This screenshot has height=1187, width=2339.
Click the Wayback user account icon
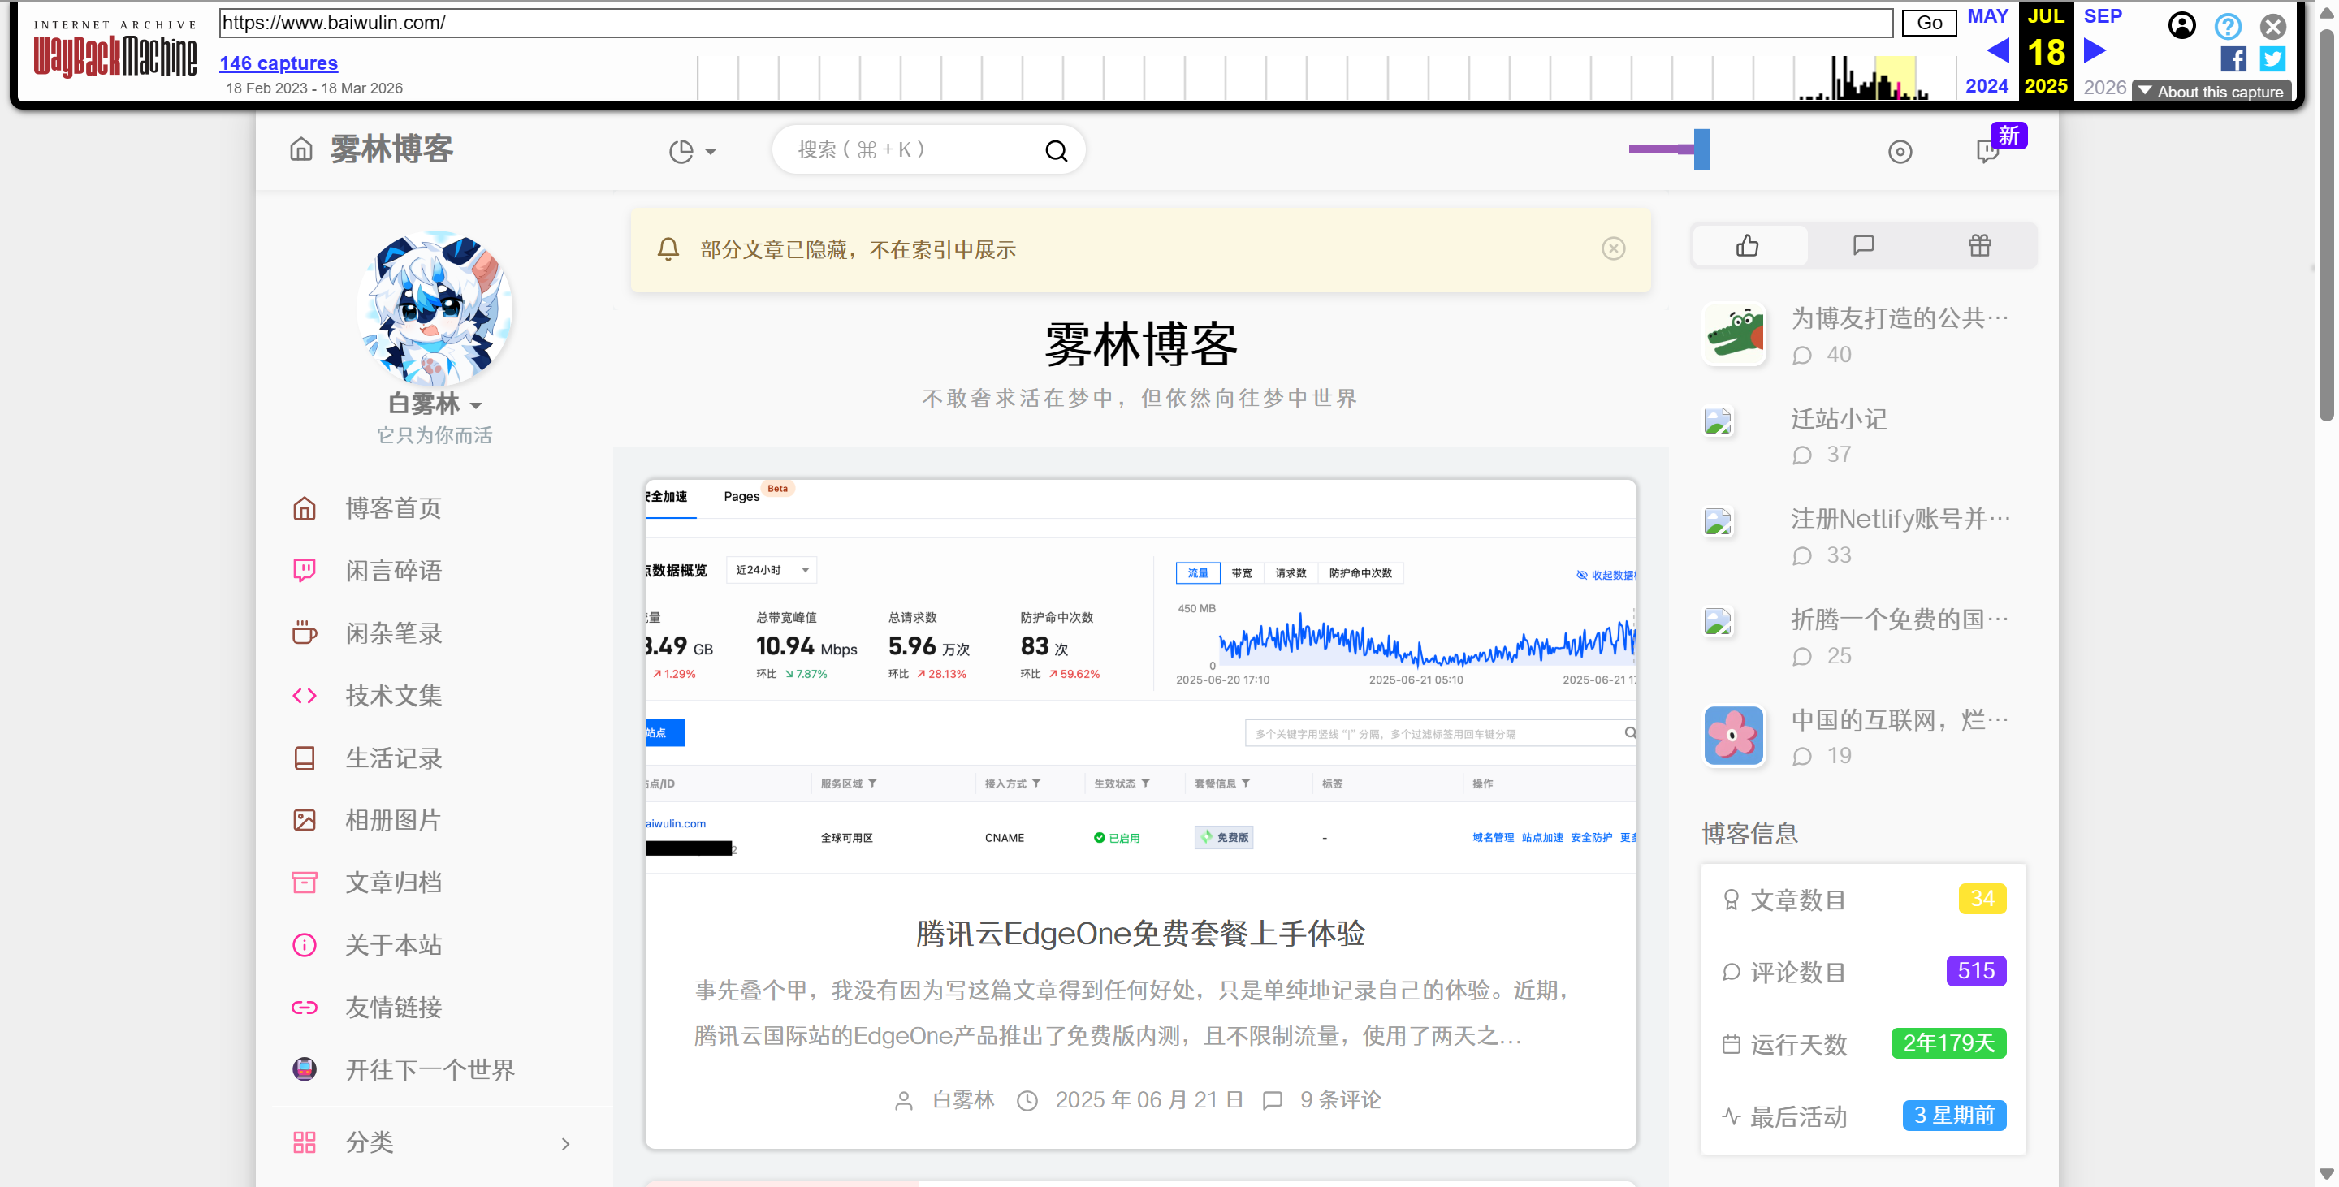2182,25
